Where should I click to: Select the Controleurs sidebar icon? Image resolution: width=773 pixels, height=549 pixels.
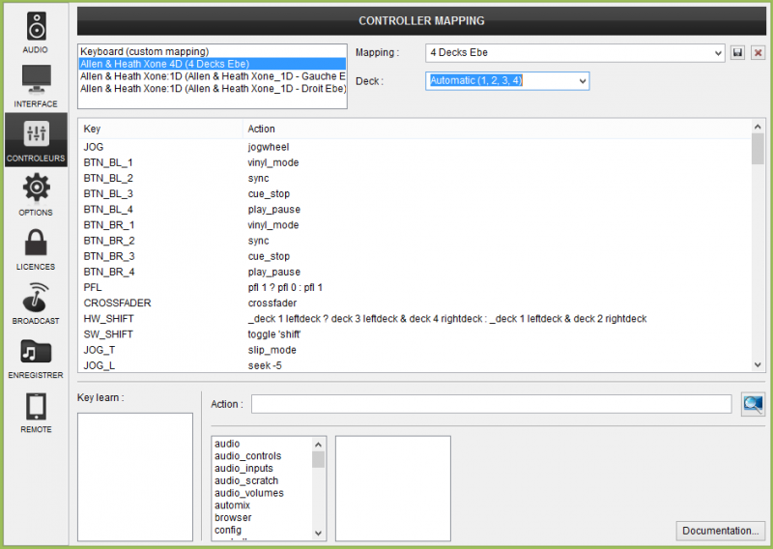click(36, 139)
